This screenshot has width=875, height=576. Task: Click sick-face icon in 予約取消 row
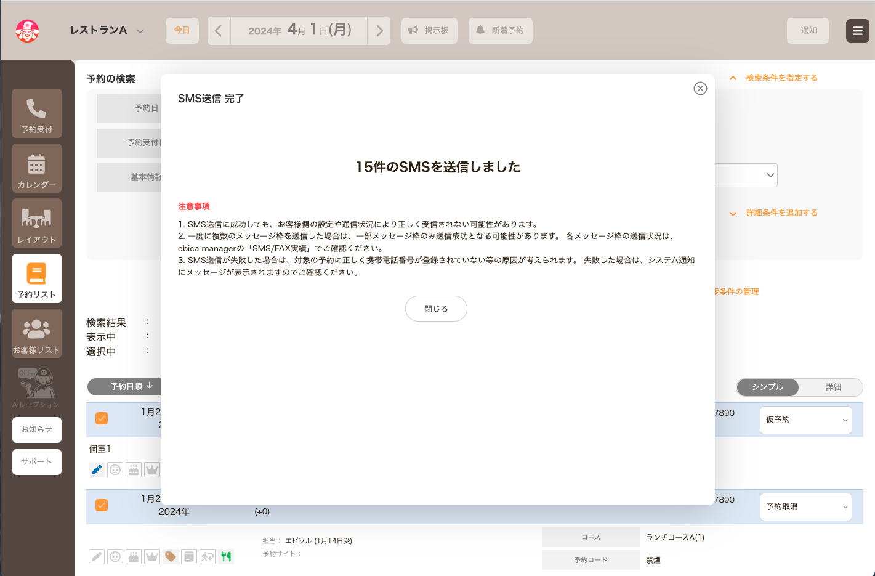click(x=115, y=557)
